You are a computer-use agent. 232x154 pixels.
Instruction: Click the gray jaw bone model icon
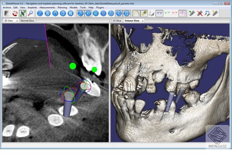152,13
